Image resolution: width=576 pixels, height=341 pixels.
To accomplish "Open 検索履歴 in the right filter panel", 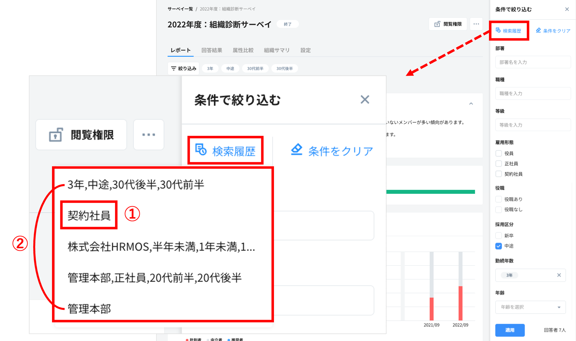I will click(509, 31).
